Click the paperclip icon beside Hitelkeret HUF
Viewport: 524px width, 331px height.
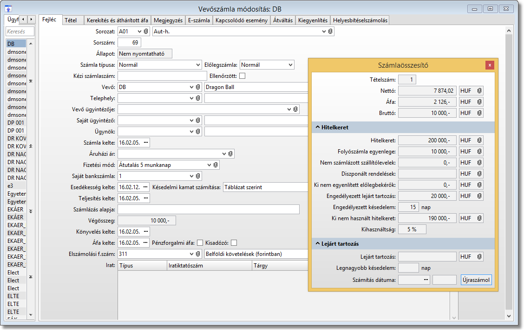pos(479,140)
